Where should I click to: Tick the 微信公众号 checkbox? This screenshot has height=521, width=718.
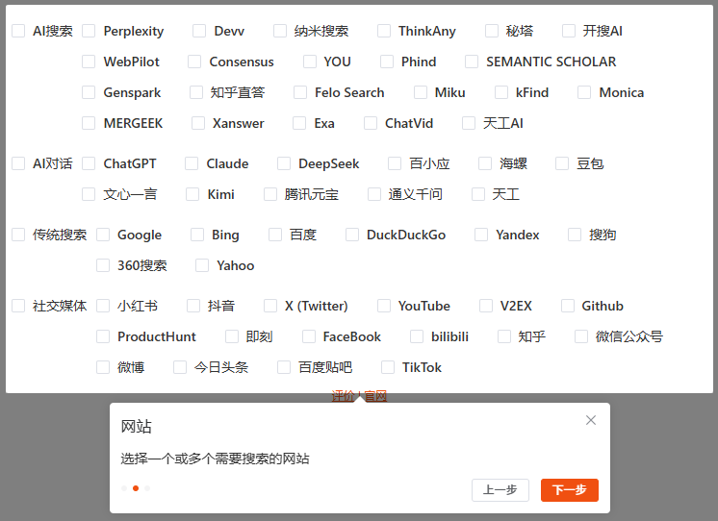pos(581,336)
